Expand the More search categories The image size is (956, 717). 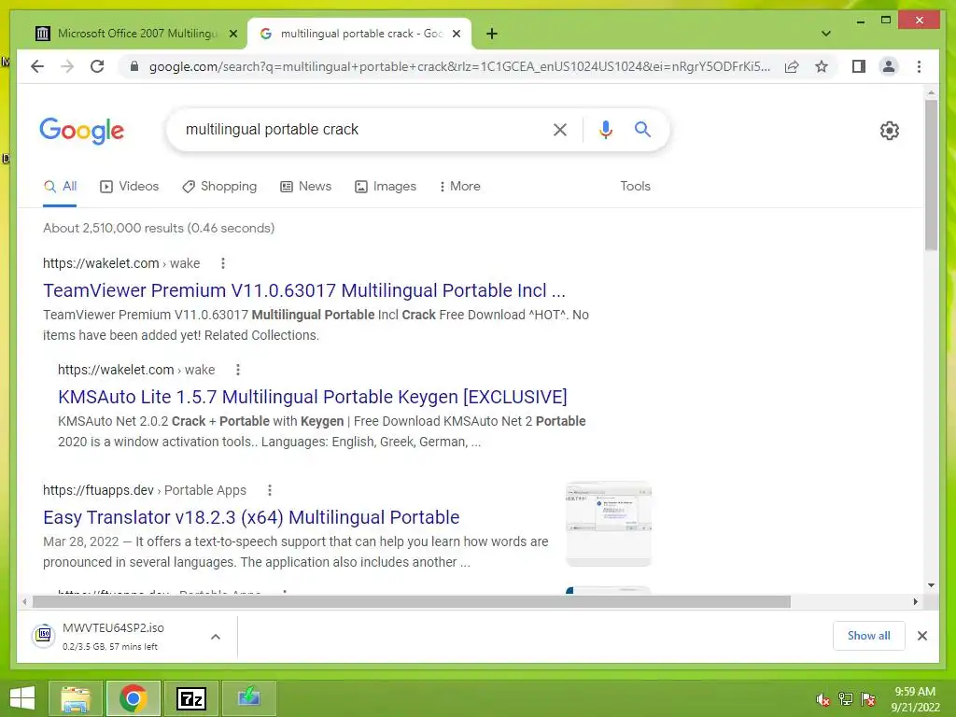459,187
